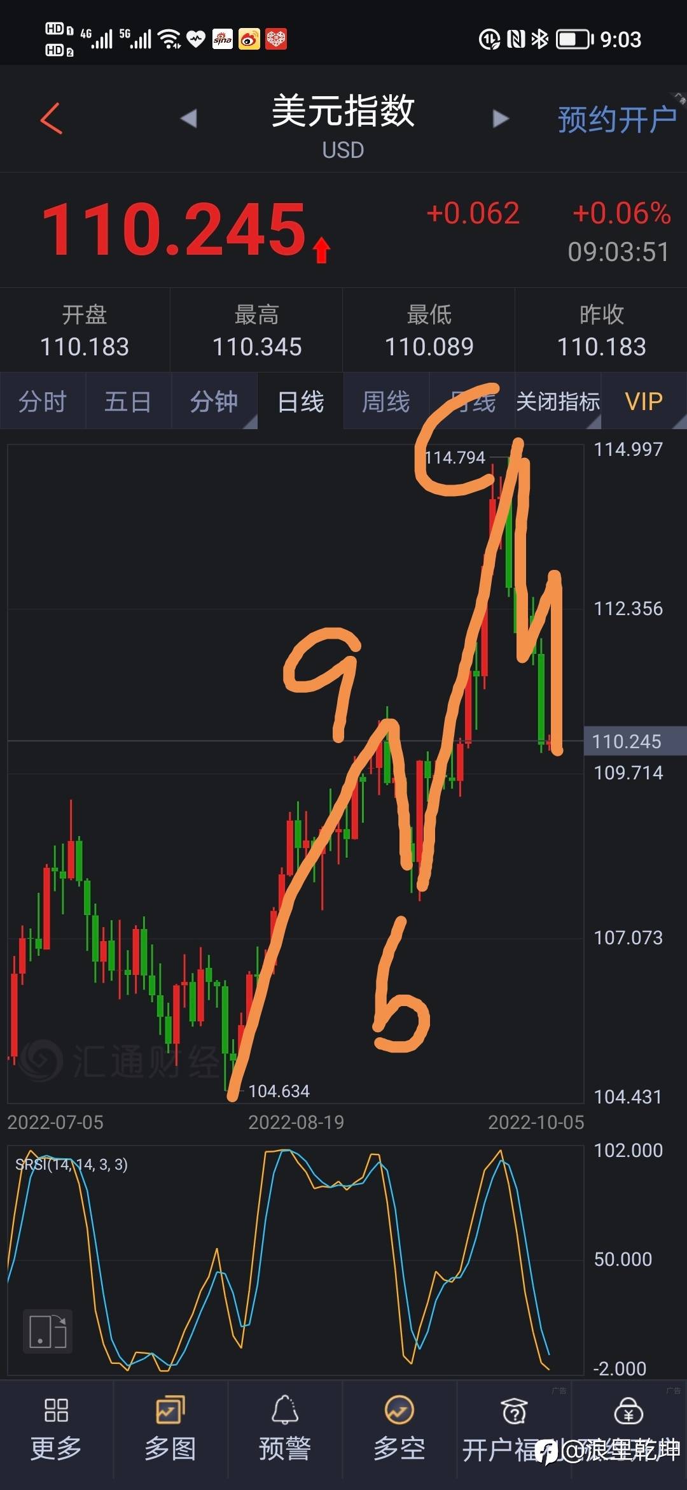Open 多空 long-short icon
Screen dimensions: 687x1490
tap(399, 1428)
